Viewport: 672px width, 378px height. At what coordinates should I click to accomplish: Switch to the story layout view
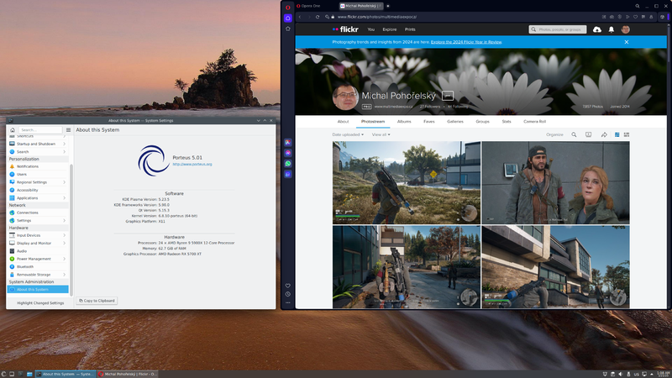(x=627, y=134)
